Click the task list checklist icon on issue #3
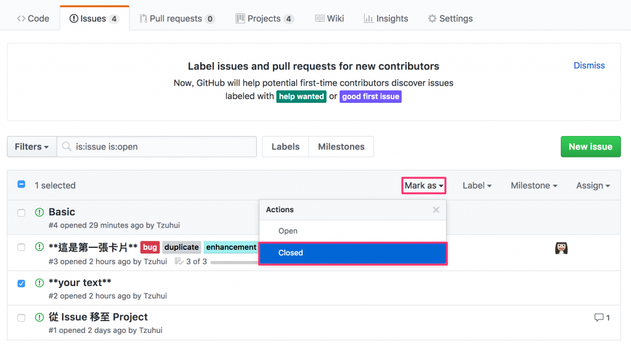Screen dimensions: 631x347 (x=179, y=261)
